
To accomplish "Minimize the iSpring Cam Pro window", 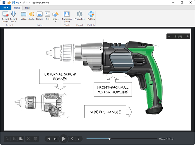I will (173, 3).
